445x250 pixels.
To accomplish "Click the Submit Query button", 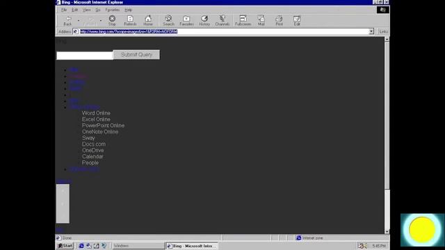I will click(136, 55).
